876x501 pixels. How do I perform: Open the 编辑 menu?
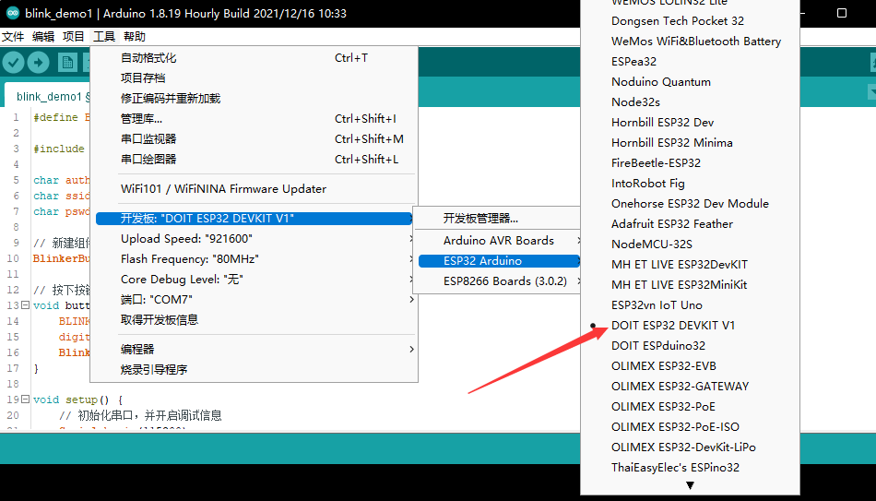pos(43,36)
